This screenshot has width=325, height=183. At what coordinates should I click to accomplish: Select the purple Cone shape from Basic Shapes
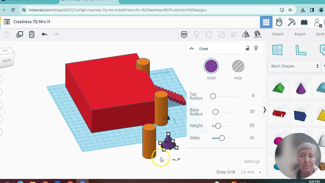coord(300,87)
